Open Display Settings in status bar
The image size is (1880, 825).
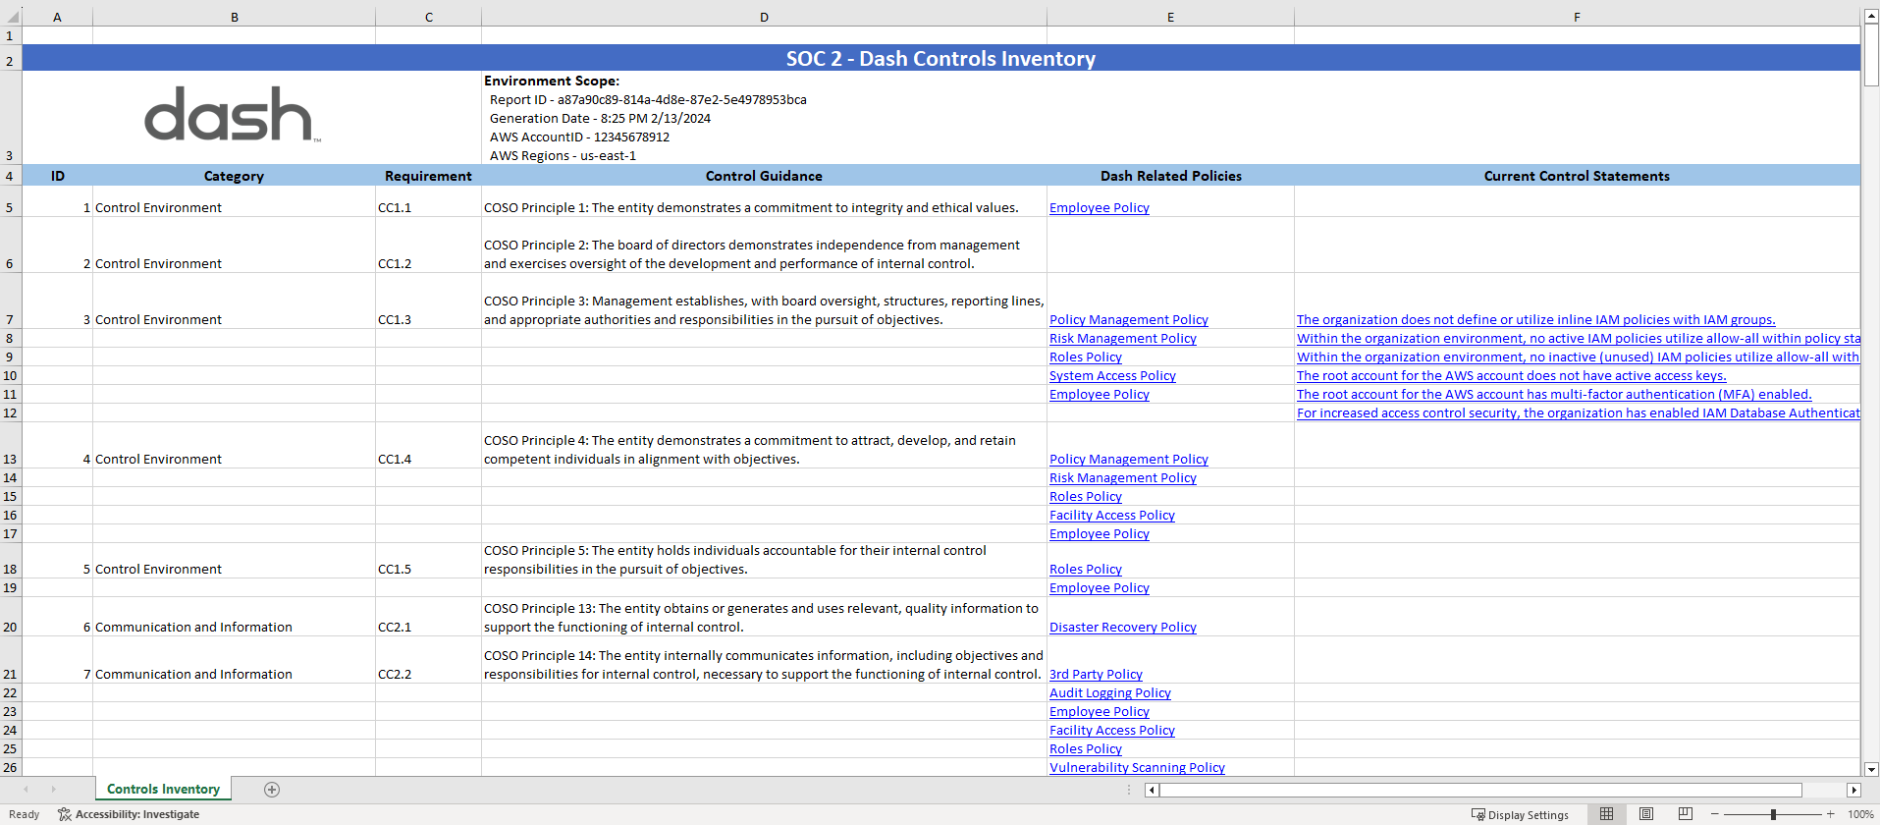(x=1520, y=814)
